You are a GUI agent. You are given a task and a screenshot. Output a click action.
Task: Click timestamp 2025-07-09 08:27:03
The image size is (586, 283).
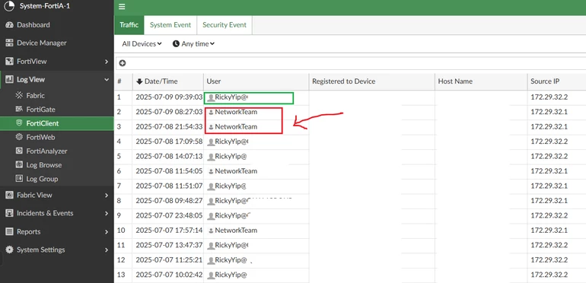tap(169, 112)
